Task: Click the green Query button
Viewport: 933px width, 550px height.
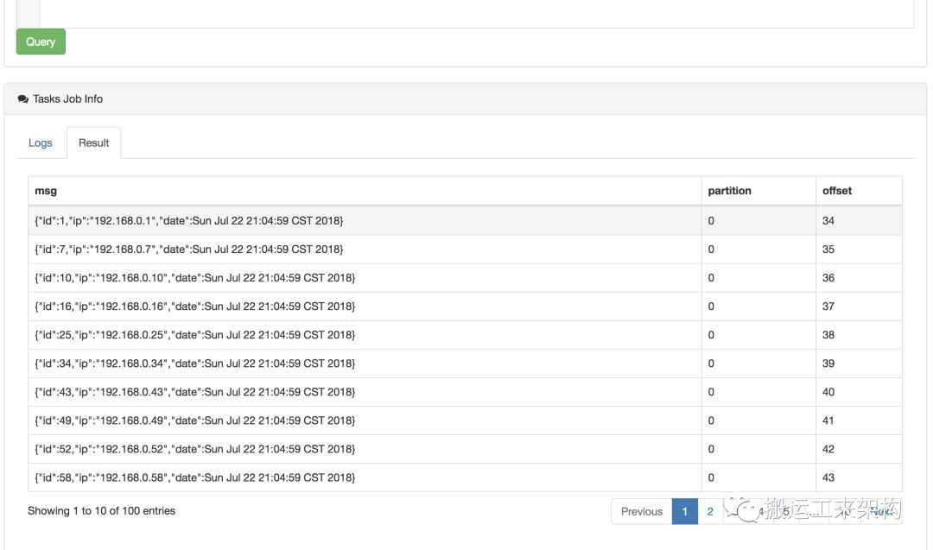Action: point(41,41)
